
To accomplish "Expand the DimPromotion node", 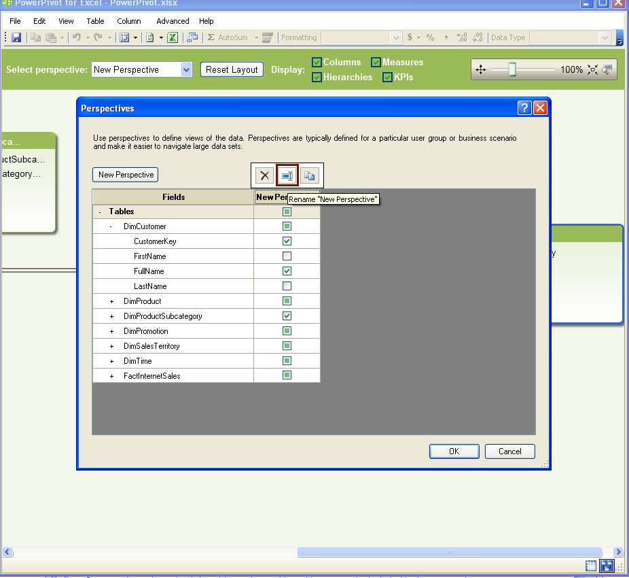I will (x=111, y=331).
